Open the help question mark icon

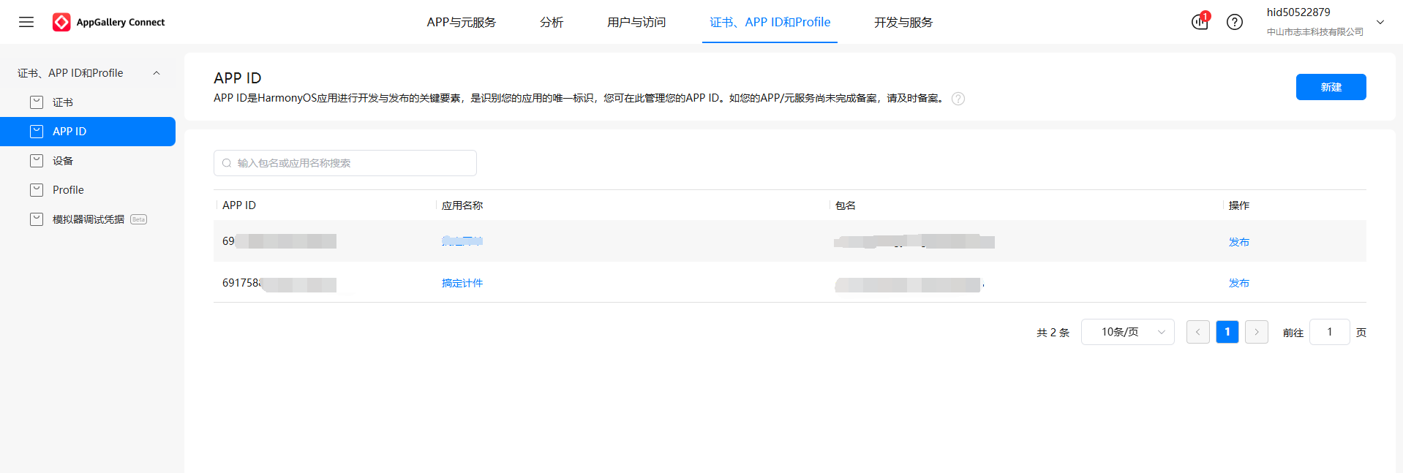pos(1235,22)
